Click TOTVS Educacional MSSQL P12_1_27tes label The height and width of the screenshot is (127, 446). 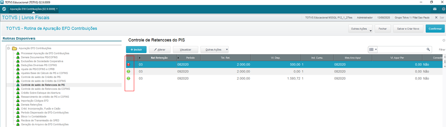tap(329, 17)
